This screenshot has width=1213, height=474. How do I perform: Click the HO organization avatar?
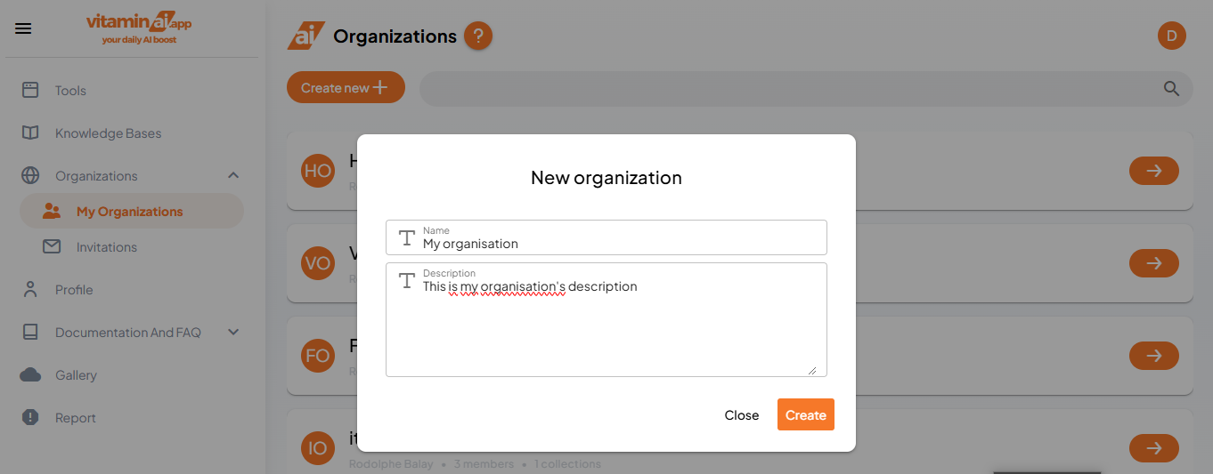click(318, 170)
